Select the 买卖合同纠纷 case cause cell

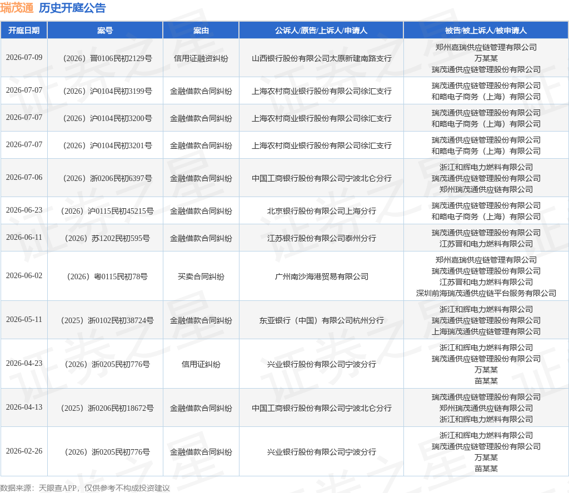point(201,276)
